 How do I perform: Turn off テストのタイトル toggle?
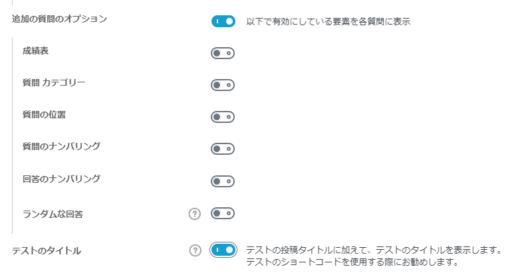[x=223, y=250]
